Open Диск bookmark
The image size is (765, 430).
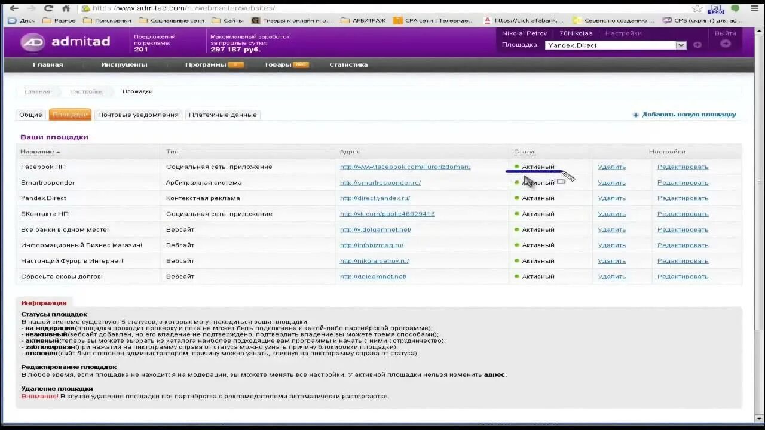point(22,20)
